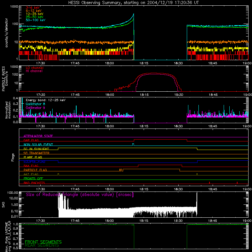
Task: Click the Mon. Rate LIVETIME axis label
Action: click(8, 237)
